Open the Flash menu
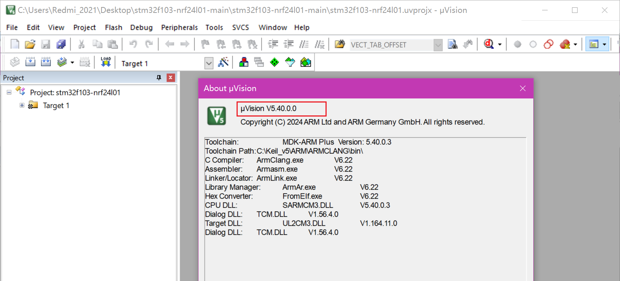 114,27
